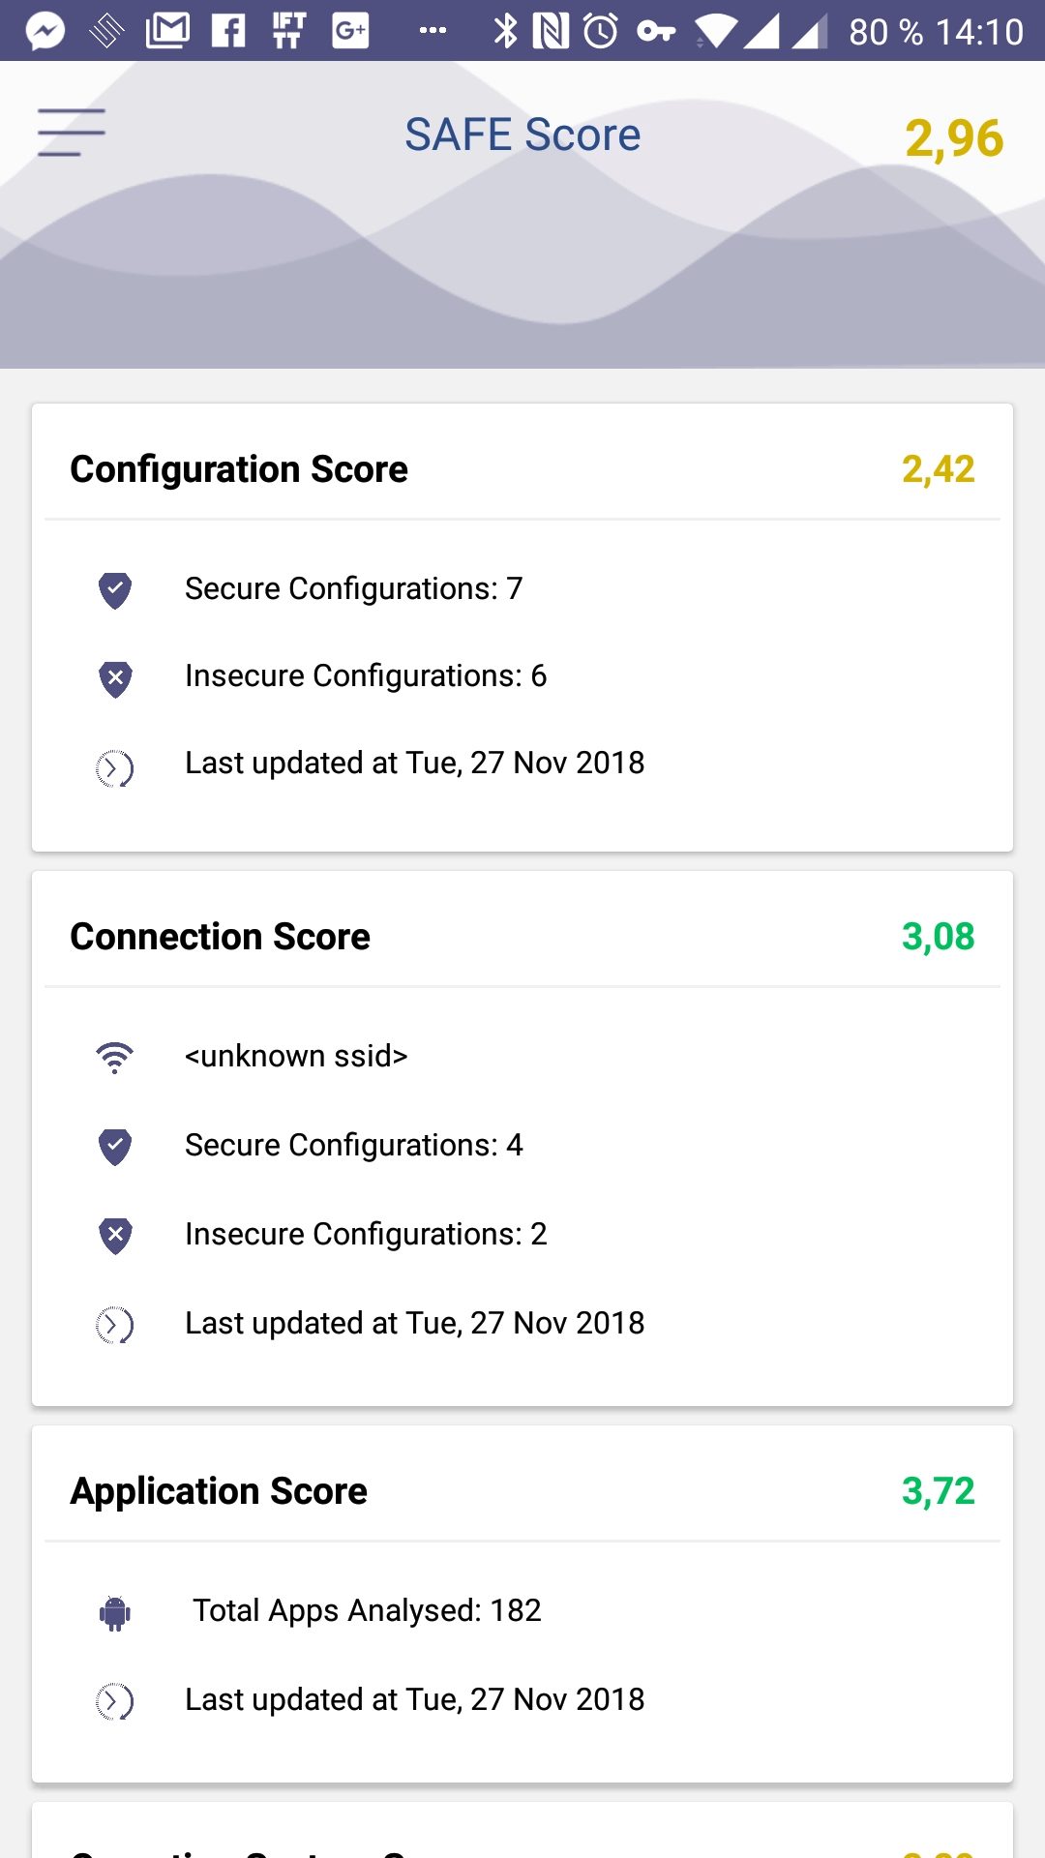
Task: Open the hamburger navigation menu
Action: pyautogui.click(x=71, y=133)
